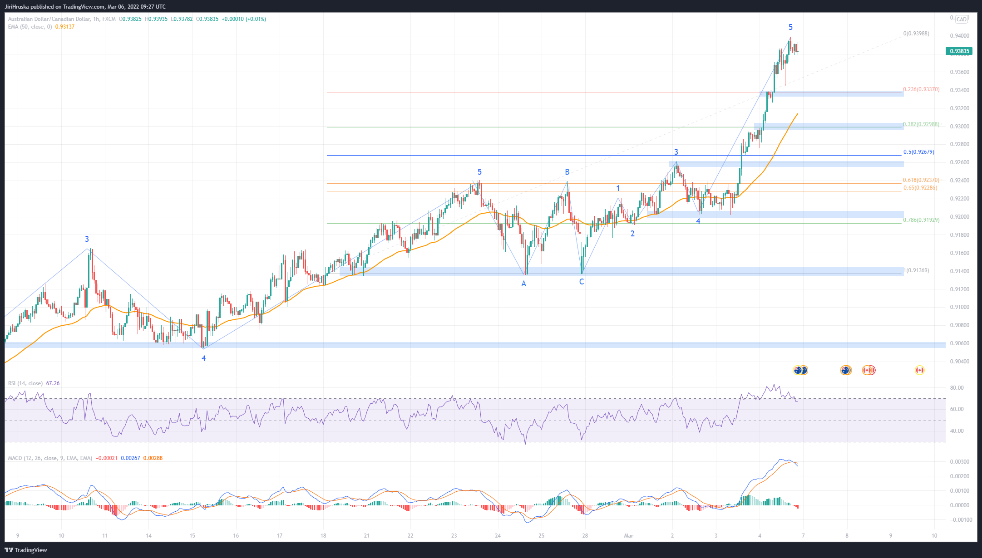982x558 pixels.
Task: Click the wave label 2 near March 1
Action: (x=632, y=234)
